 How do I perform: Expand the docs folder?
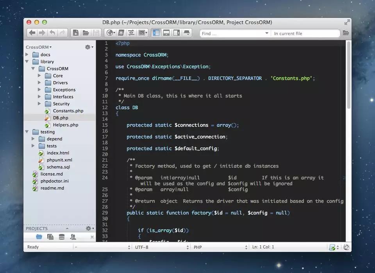(x=27, y=55)
